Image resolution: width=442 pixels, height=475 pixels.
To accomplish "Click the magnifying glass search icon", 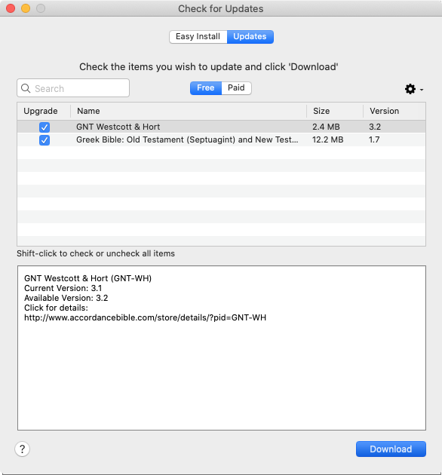I will 26,88.
